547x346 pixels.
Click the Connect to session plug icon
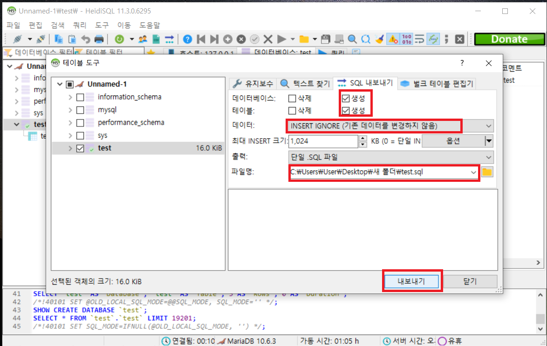tap(17, 39)
